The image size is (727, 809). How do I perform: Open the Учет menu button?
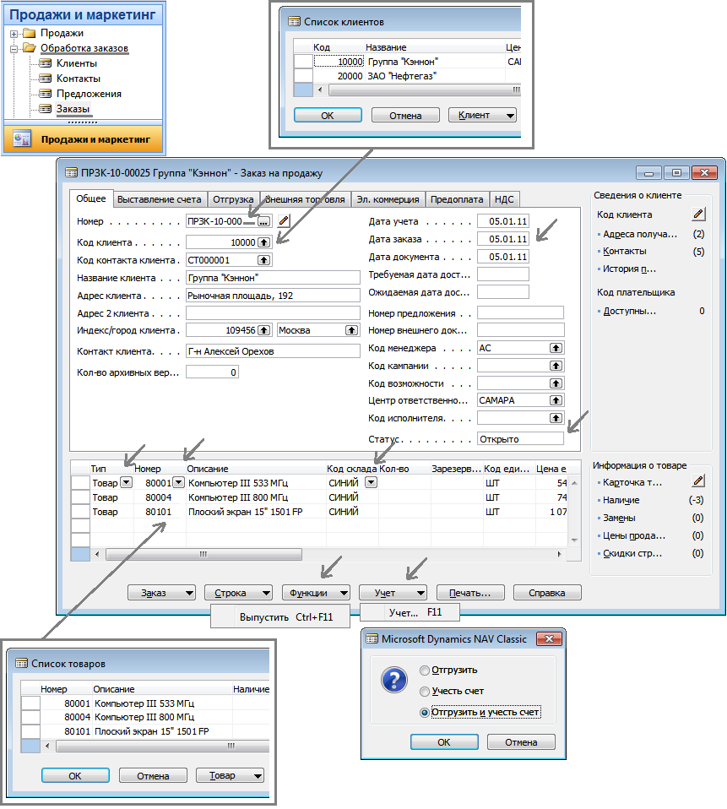[x=393, y=593]
